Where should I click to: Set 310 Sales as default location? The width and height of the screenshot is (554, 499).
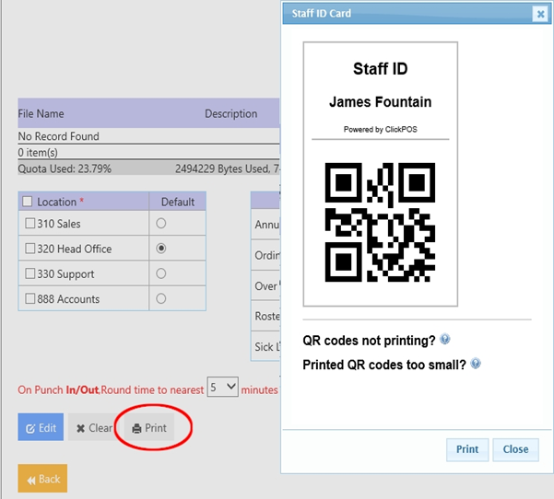pyautogui.click(x=161, y=223)
